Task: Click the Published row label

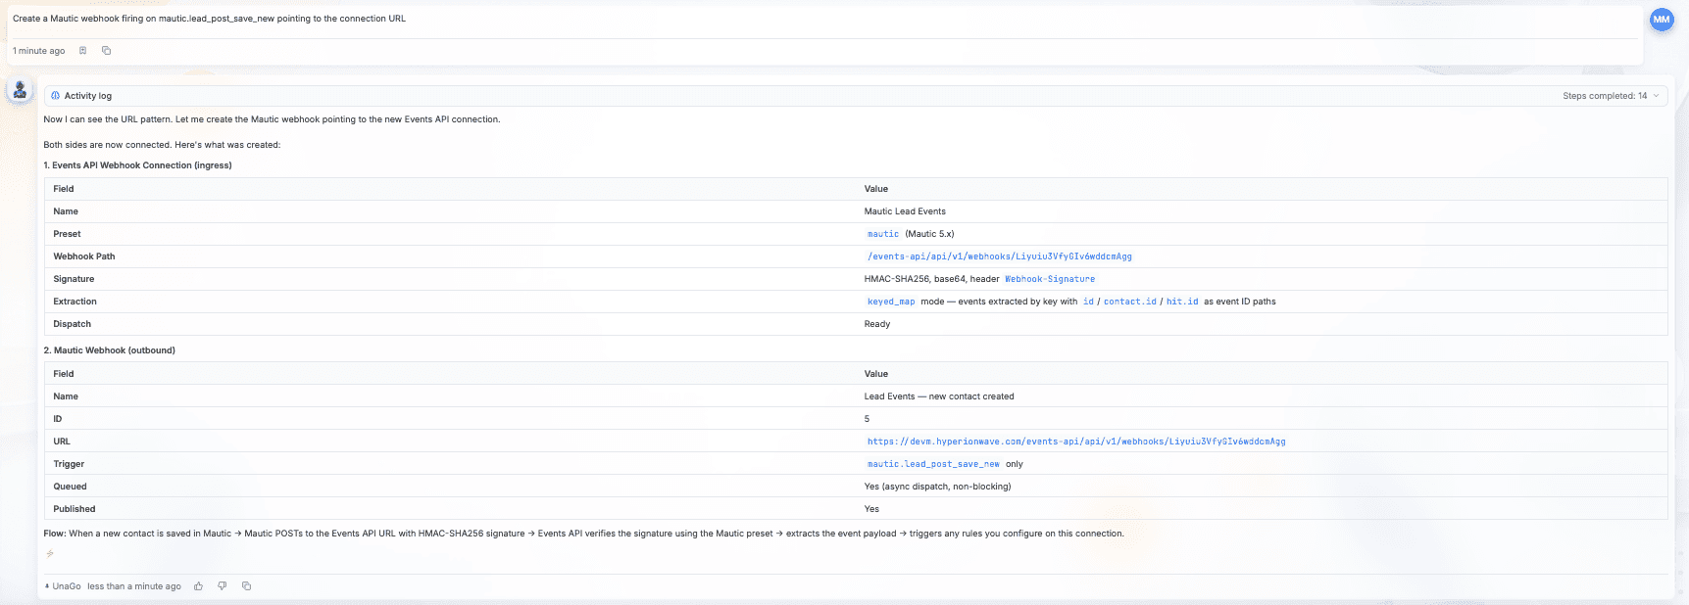Action: pos(75,509)
